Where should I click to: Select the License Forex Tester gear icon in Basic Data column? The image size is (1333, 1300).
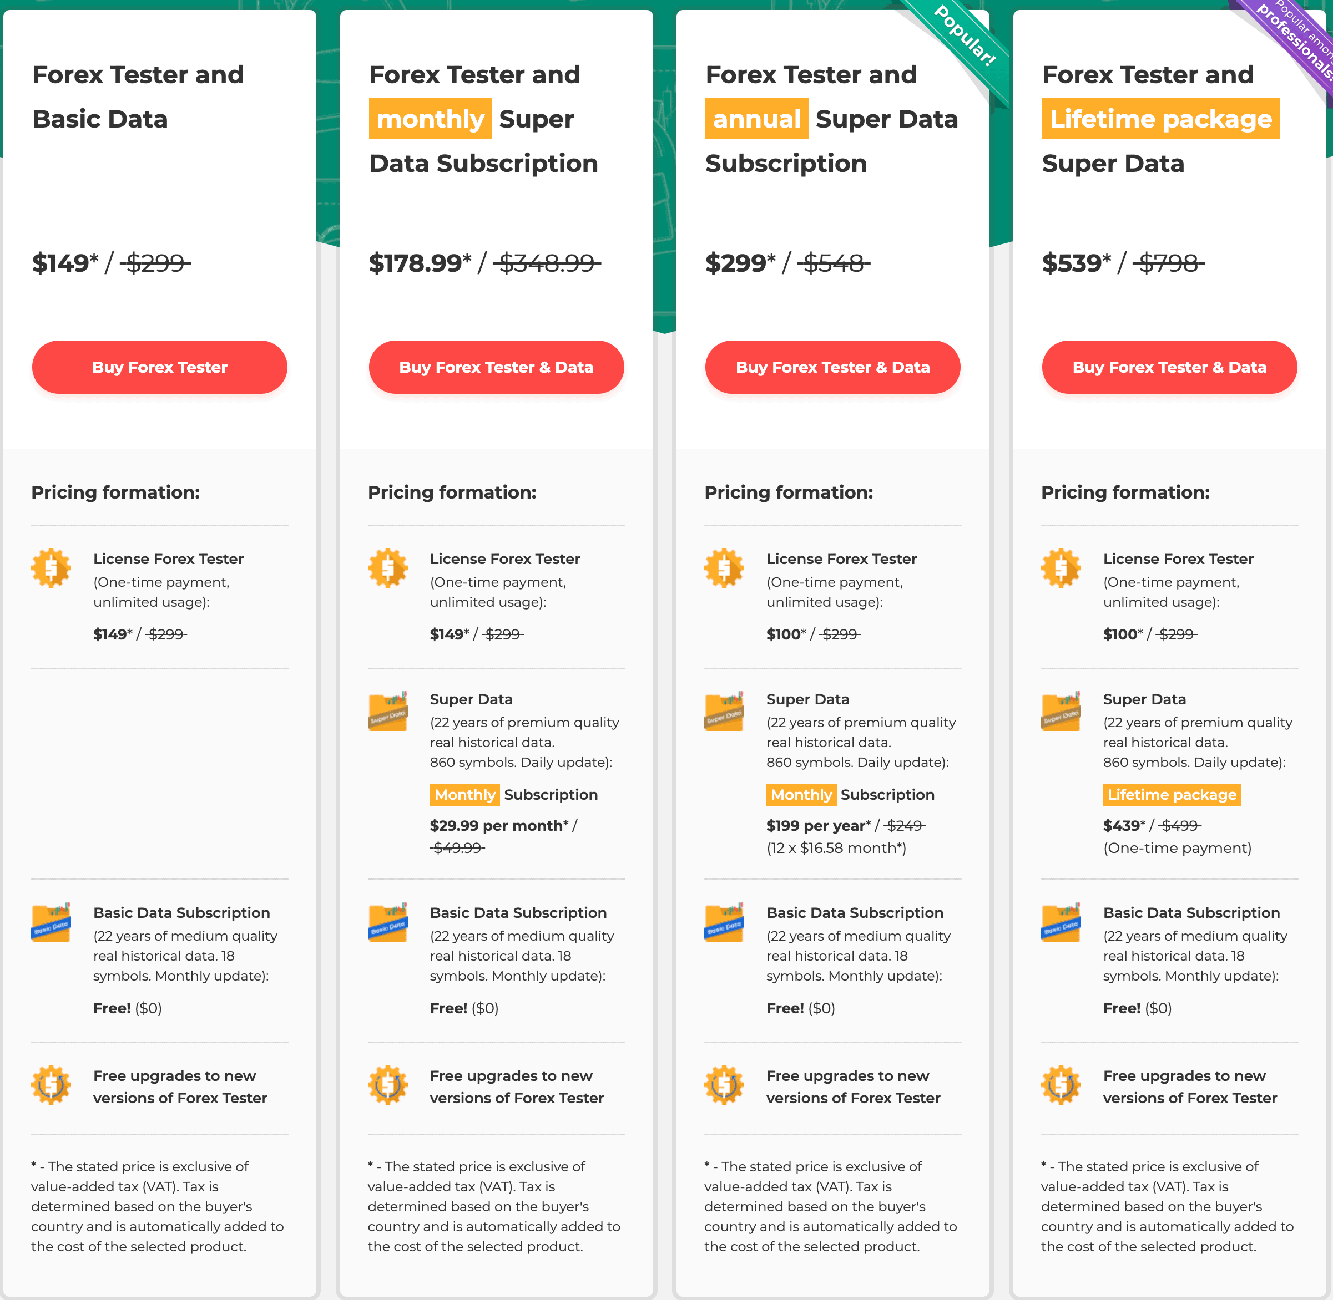[51, 567]
